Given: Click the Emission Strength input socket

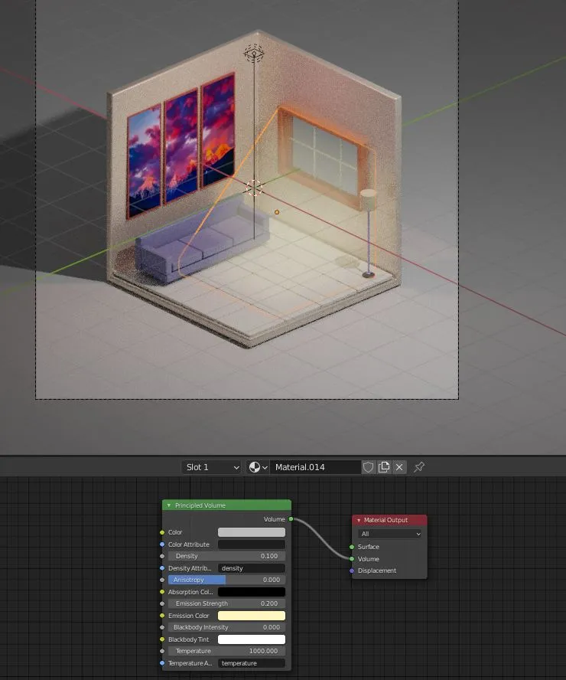Looking at the screenshot, I should click(162, 603).
